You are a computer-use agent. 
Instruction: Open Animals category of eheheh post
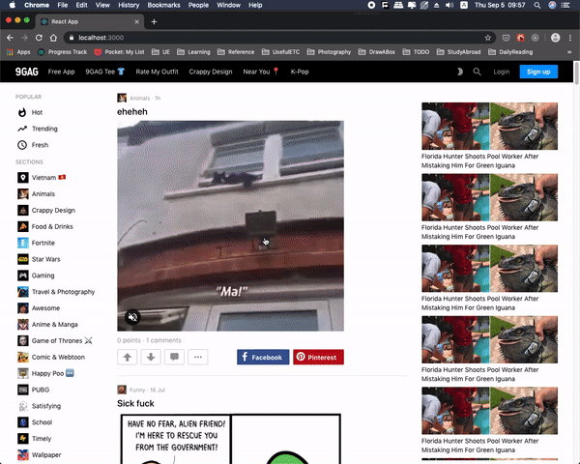(139, 98)
